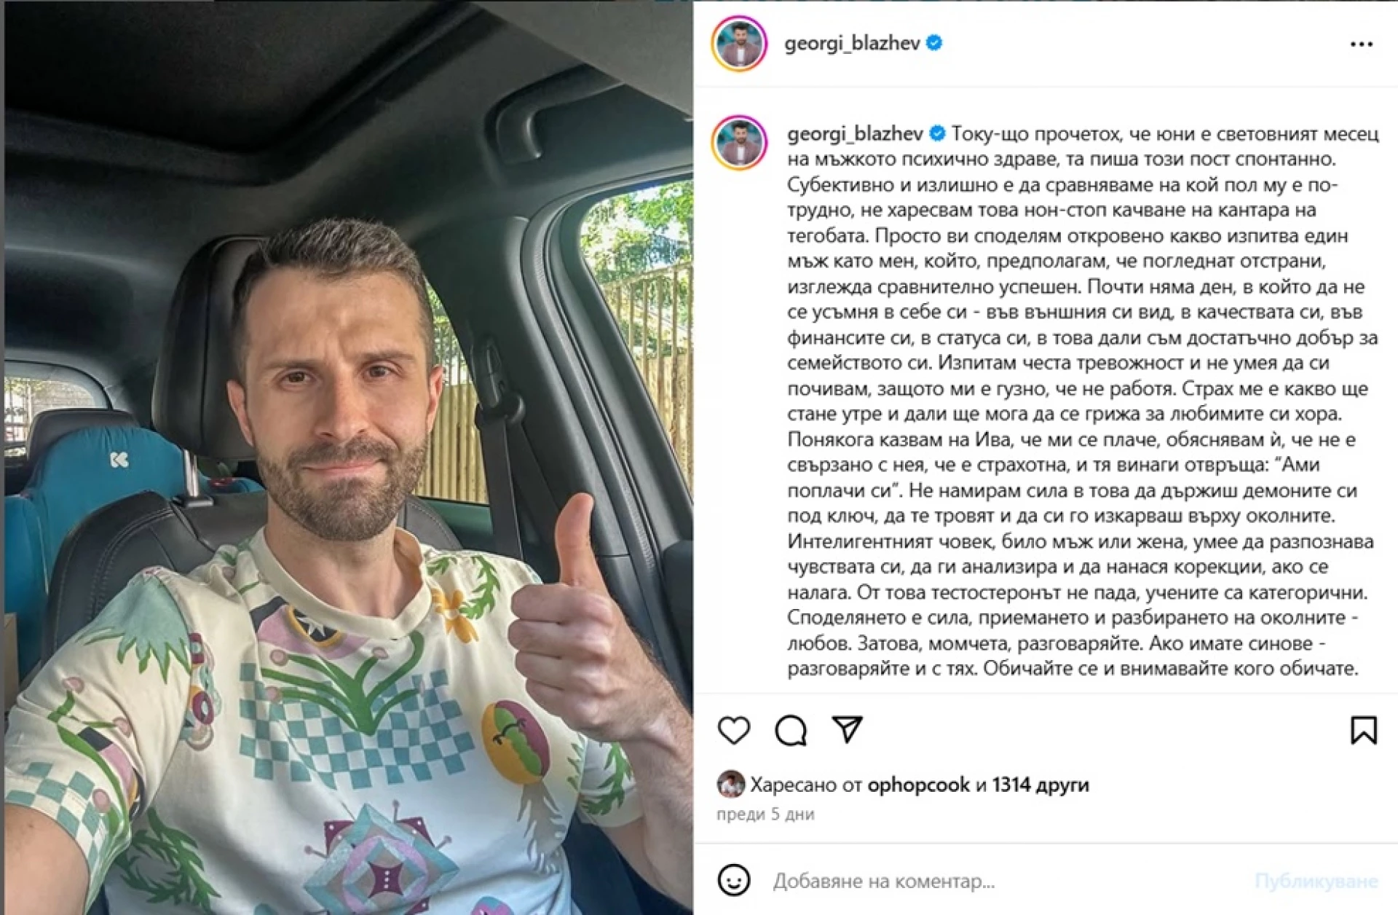
Task: Click verified badge next to header username
Action: 934,43
